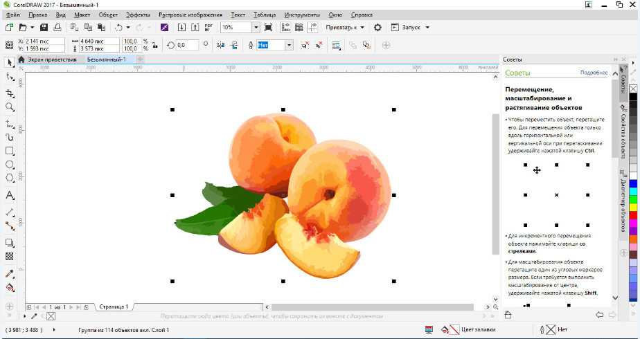
Task: Pick the Rectangle tool
Action: click(10, 150)
